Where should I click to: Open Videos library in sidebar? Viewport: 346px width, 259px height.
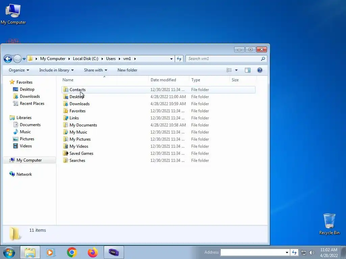click(x=22, y=146)
